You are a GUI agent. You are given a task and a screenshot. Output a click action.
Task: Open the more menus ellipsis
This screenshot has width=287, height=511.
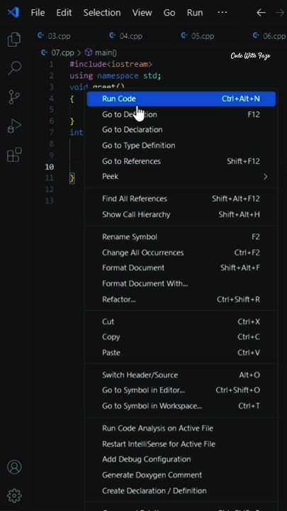pyautogui.click(x=222, y=12)
